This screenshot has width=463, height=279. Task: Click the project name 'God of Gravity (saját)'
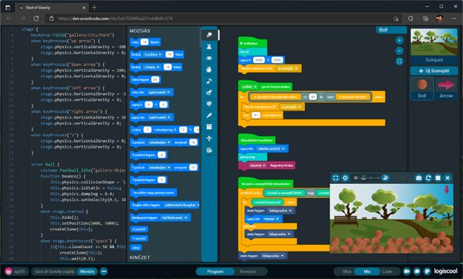click(x=54, y=271)
